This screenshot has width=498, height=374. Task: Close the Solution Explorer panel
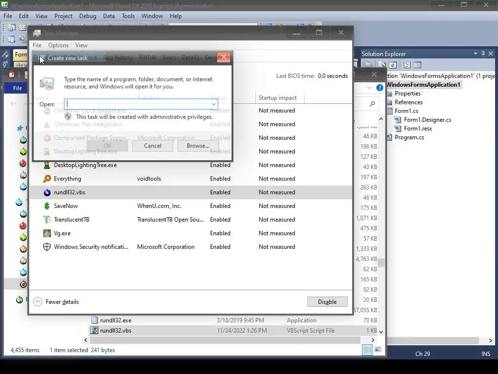tap(491, 54)
